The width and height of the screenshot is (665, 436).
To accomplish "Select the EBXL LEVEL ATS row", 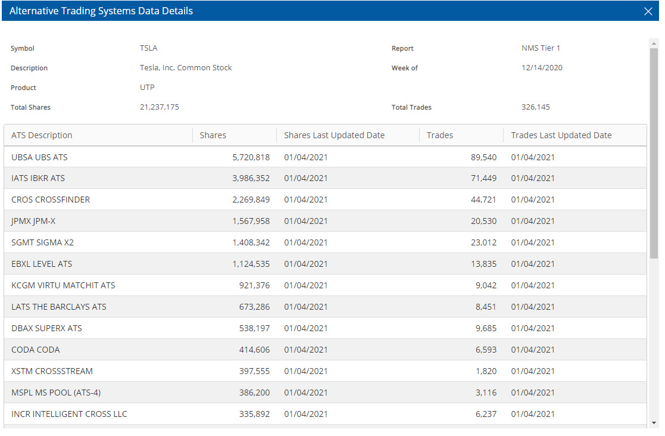I will (x=325, y=264).
